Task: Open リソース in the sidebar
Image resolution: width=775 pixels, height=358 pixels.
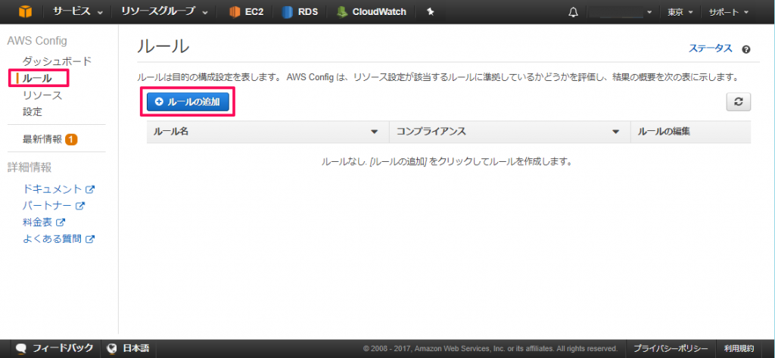Action: [x=42, y=95]
